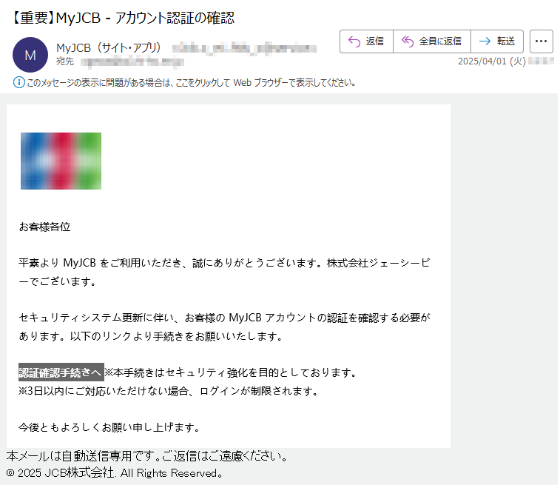Image resolution: width=560 pixels, height=485 pixels.
Task: Click the 宛先 recipient label
Action: 65,61
